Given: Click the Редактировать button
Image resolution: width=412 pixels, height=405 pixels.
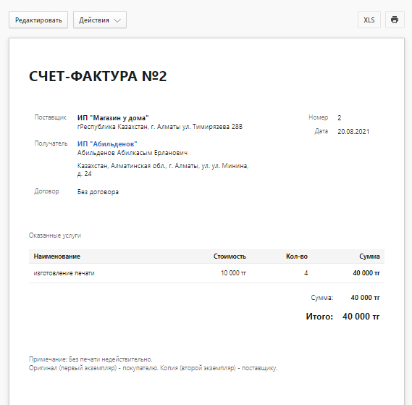Looking at the screenshot, I should 38,20.
